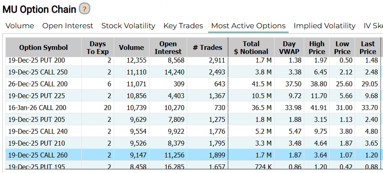This screenshot has width=383, height=173.
Task: Sort by Option Symbol column header
Action: pyautogui.click(x=44, y=47)
